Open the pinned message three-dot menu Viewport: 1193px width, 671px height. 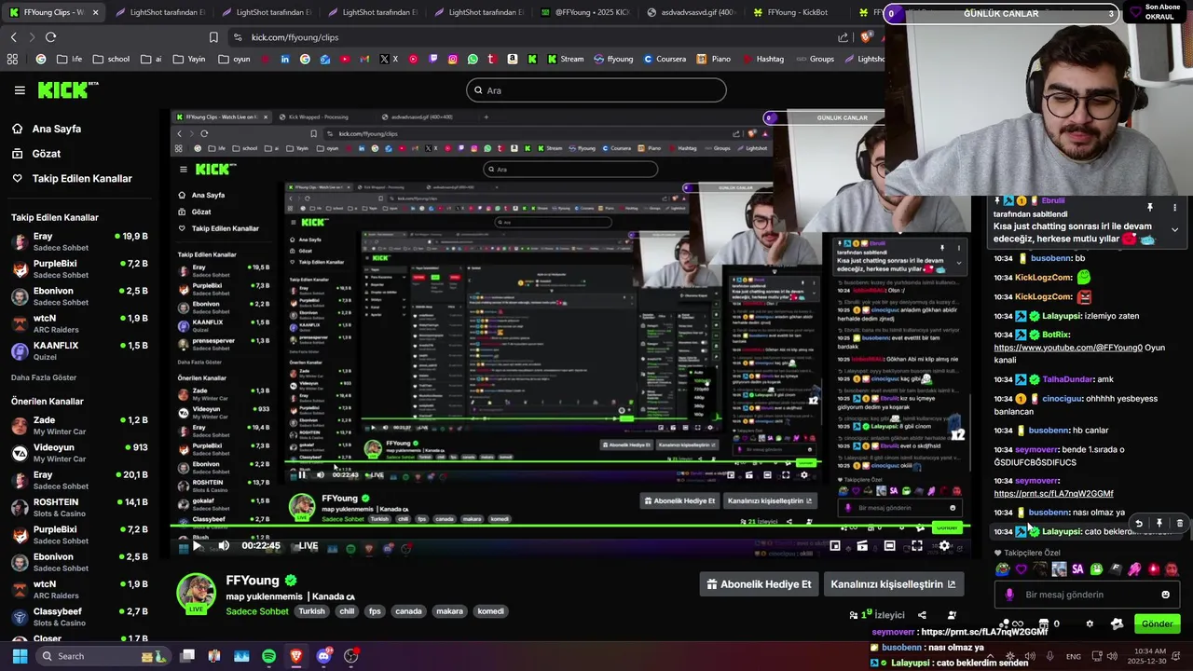(1174, 208)
